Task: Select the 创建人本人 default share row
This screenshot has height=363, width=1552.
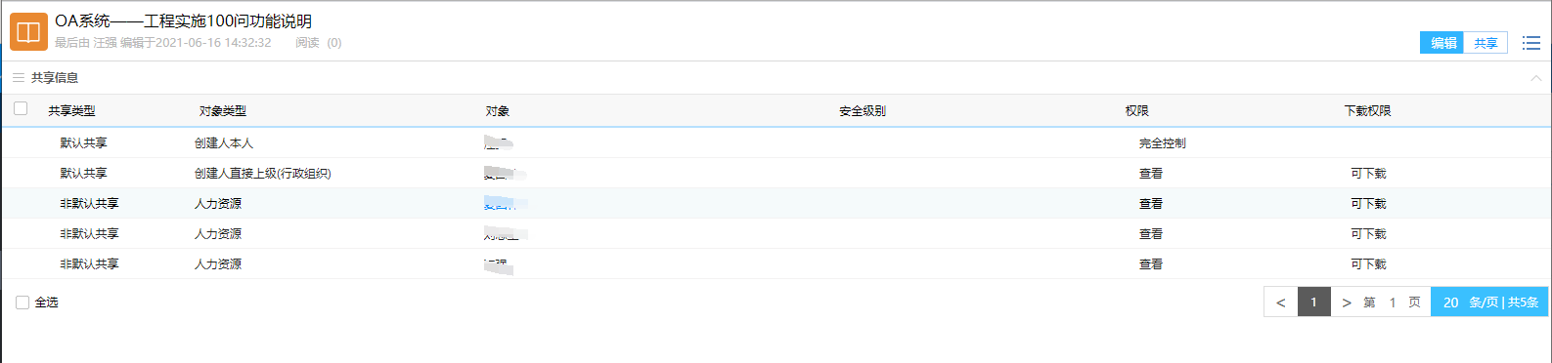Action: click(x=776, y=142)
